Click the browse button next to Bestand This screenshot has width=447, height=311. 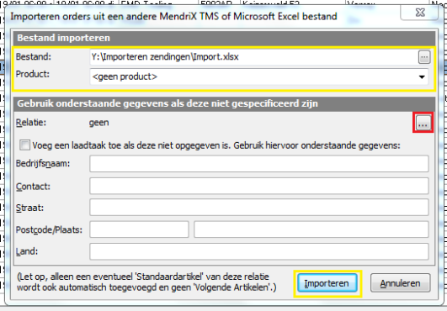[424, 57]
